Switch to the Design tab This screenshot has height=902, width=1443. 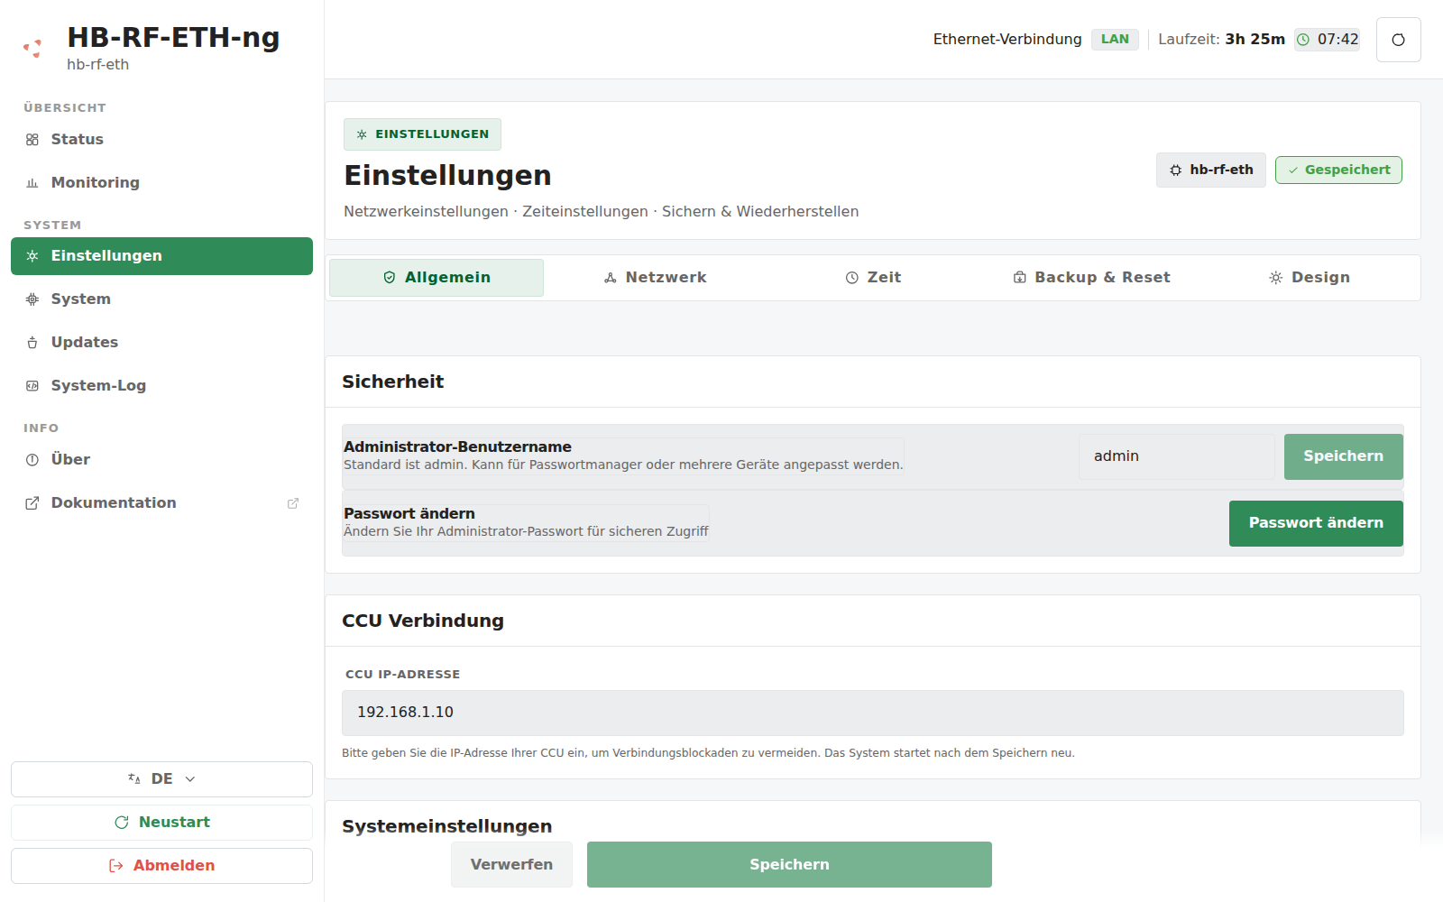coord(1309,278)
